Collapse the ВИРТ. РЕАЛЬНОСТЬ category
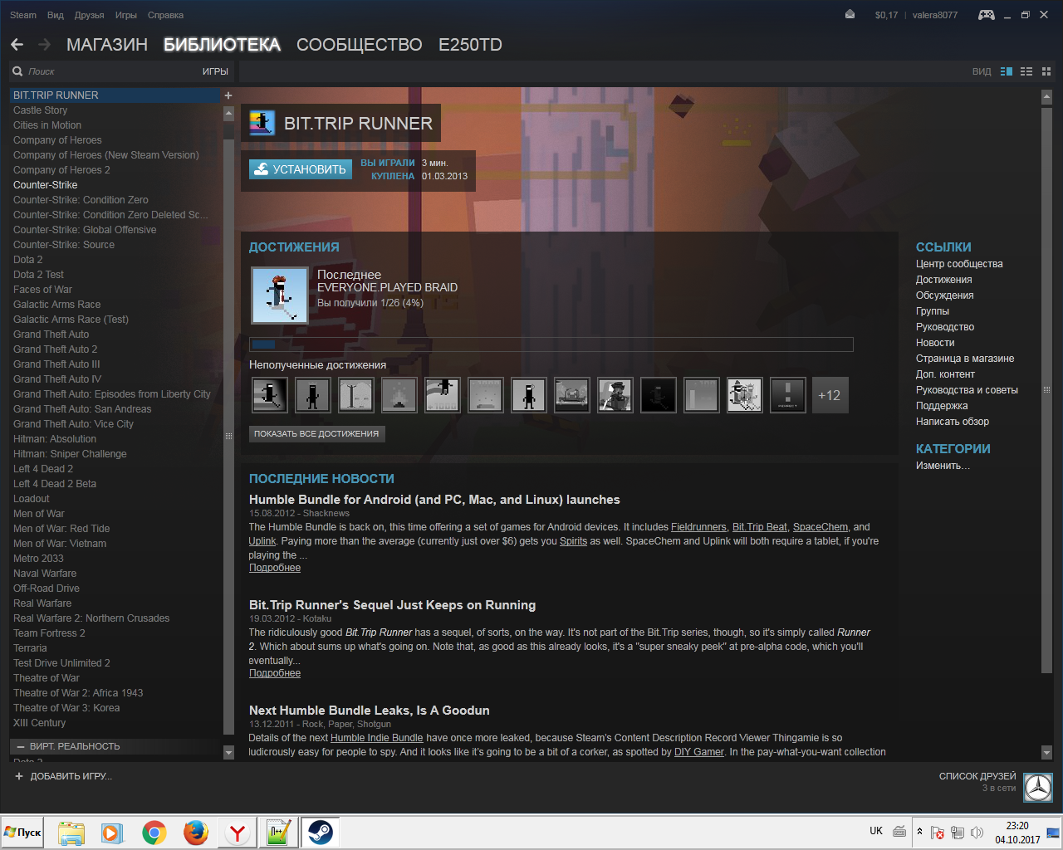The height and width of the screenshot is (850, 1063). point(21,747)
